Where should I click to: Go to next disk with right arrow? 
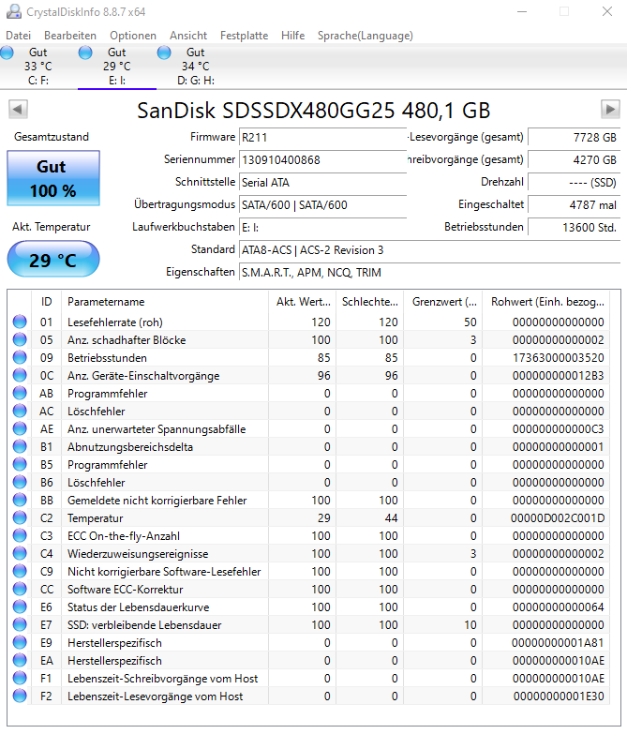pyautogui.click(x=610, y=110)
